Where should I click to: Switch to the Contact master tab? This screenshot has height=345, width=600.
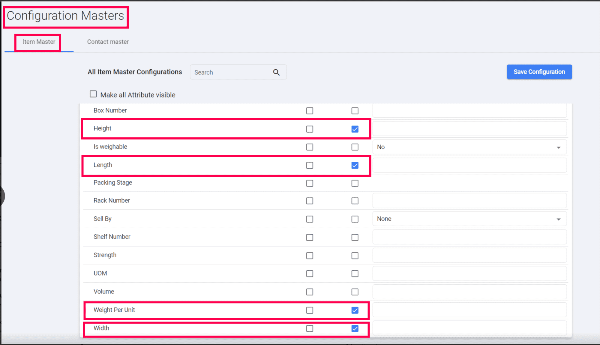[108, 42]
